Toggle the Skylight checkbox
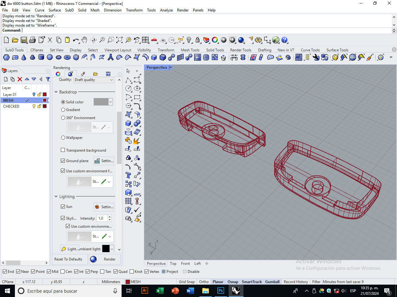This screenshot has width=397, height=297. pyautogui.click(x=63, y=218)
